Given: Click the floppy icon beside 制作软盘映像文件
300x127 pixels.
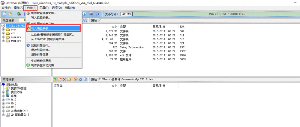Looking at the screenshot, I should click(x=28, y=13).
